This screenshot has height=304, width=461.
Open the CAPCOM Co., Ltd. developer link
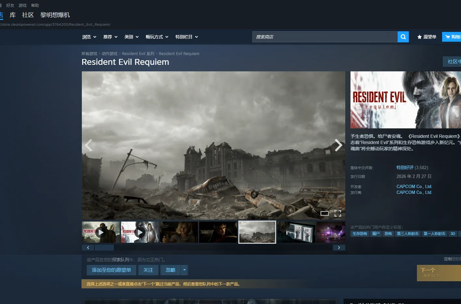tap(414, 186)
